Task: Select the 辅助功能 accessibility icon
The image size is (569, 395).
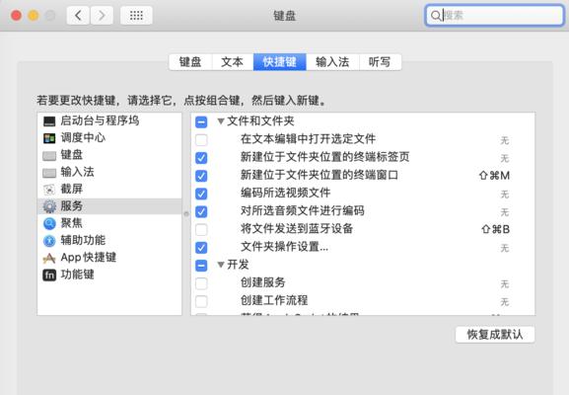Action: [49, 241]
